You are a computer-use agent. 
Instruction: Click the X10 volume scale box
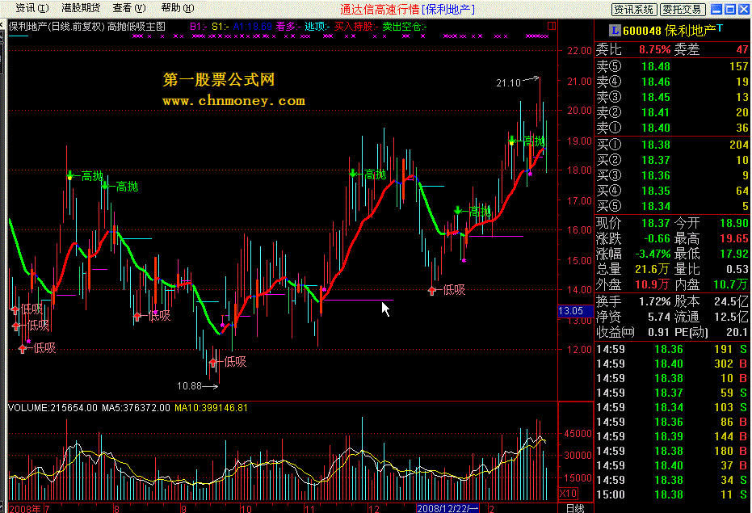coord(569,494)
